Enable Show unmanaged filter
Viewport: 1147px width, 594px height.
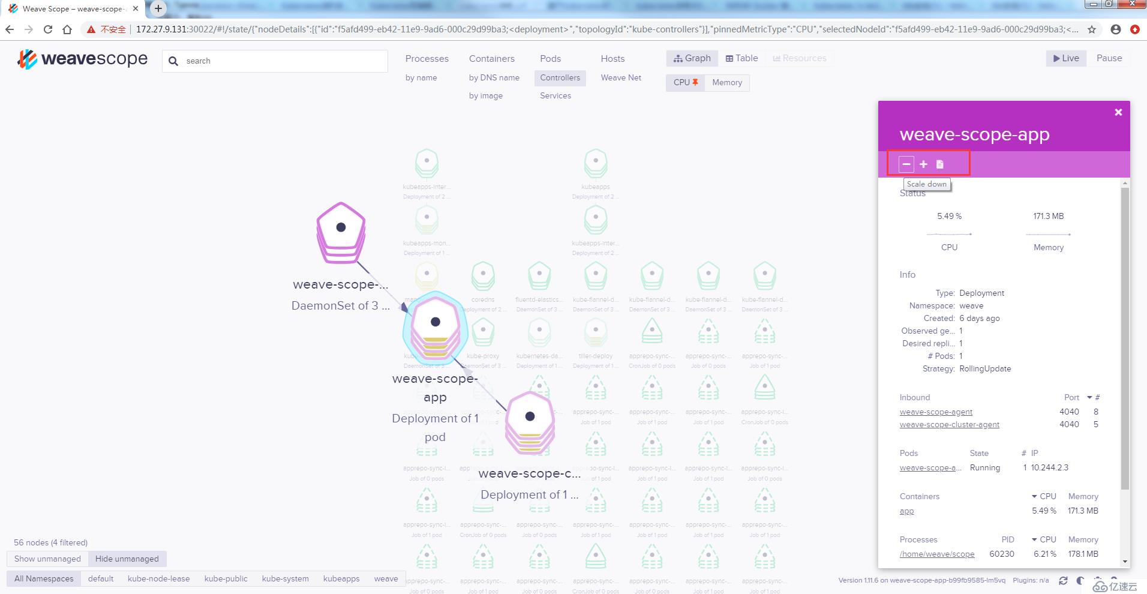[47, 559]
